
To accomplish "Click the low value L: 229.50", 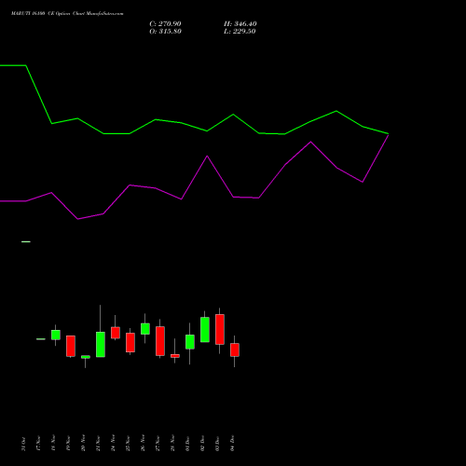I will (x=240, y=32).
